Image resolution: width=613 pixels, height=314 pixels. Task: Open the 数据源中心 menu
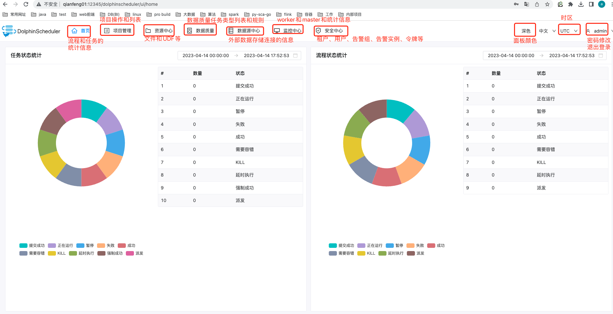click(244, 31)
